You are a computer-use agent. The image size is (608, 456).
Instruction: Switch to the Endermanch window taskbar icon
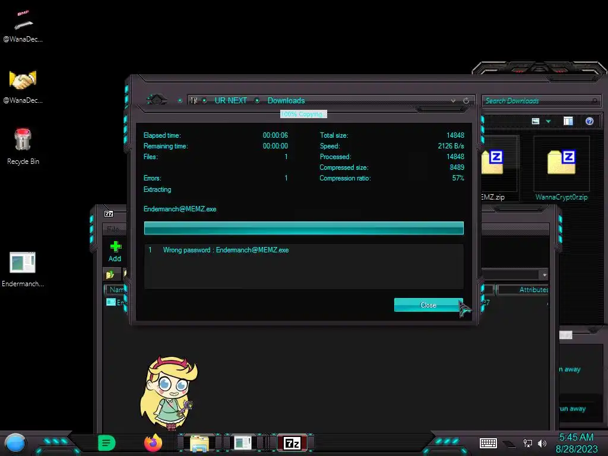[243, 443]
